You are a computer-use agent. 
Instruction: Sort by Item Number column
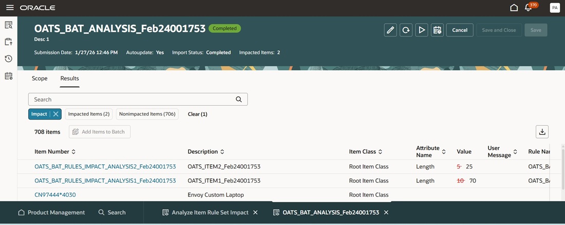coord(73,152)
